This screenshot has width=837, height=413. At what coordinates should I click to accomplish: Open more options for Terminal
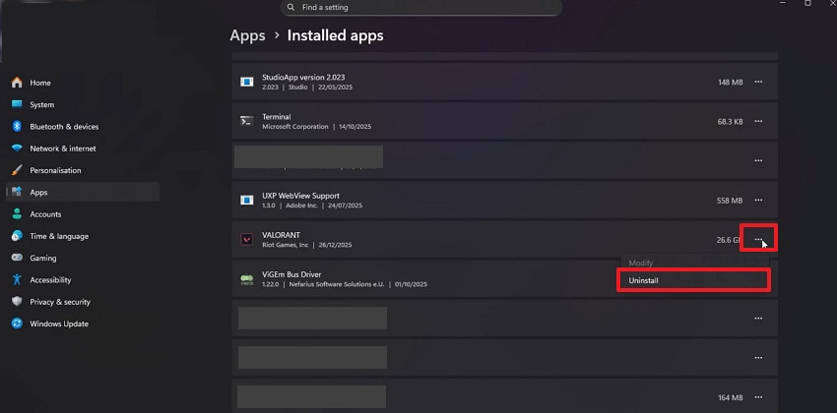pyautogui.click(x=758, y=121)
